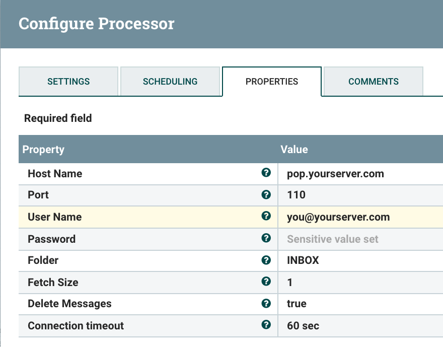Screen dimensions: 443x347
Task: Open the Delete Messages true value
Action: point(297,304)
